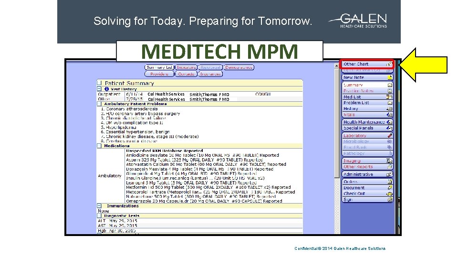Click the vertical scrollbar track of the summary
Image resolution: width=458 pixels, height=258 pixels.
point(336,205)
